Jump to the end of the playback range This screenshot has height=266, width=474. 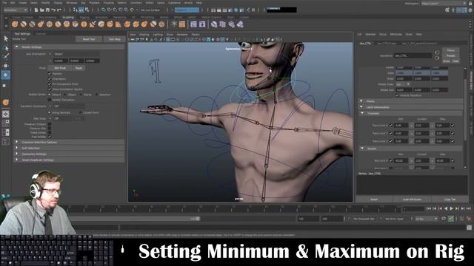click(469, 208)
